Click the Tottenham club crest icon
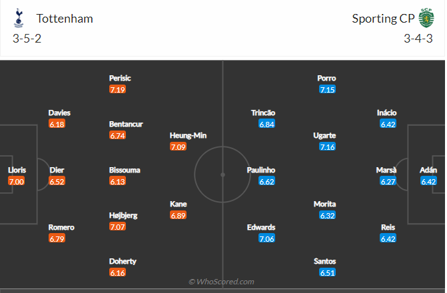The width and height of the screenshot is (447, 293). [17, 19]
